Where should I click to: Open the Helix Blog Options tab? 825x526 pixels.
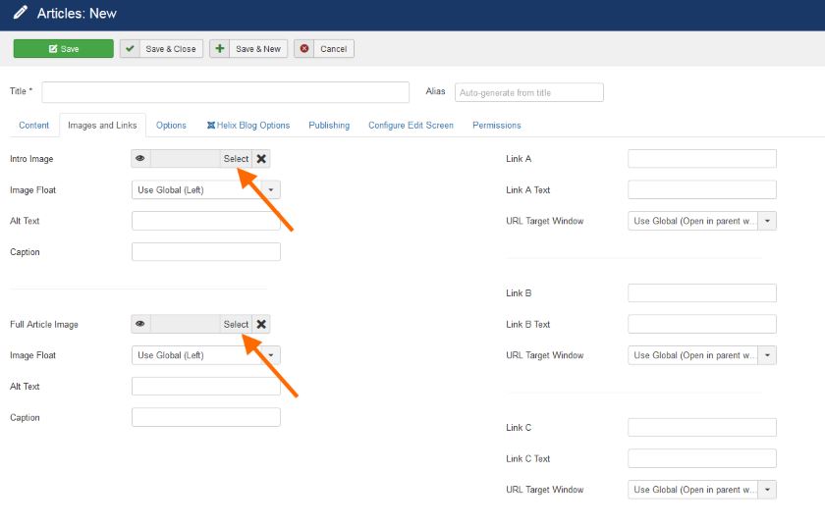click(247, 126)
